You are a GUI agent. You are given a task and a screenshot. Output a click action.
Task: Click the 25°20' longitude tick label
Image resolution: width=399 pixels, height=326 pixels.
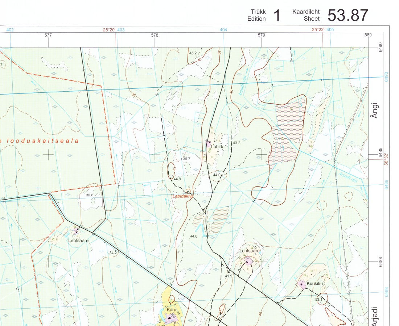[109, 30]
